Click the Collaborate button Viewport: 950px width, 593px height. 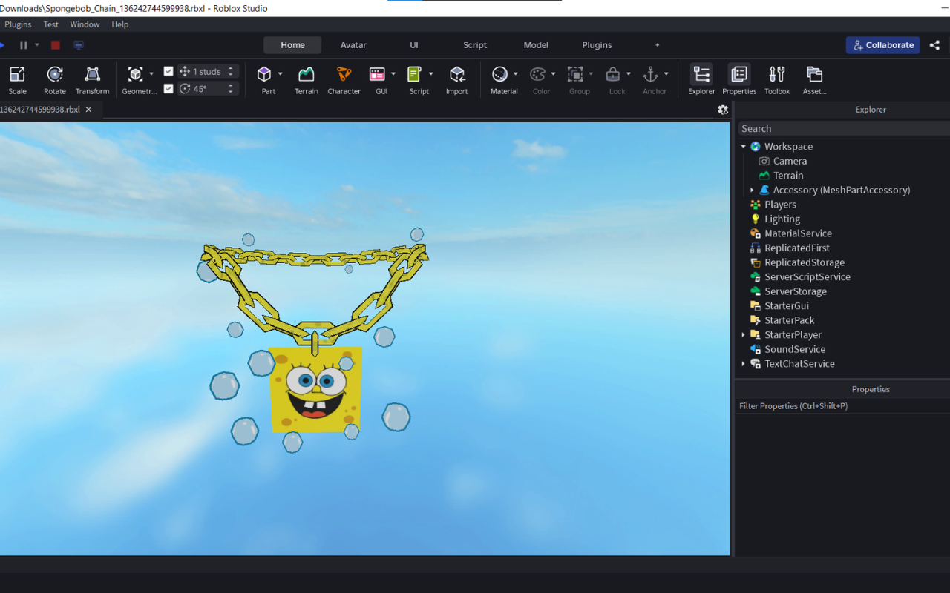coord(883,45)
